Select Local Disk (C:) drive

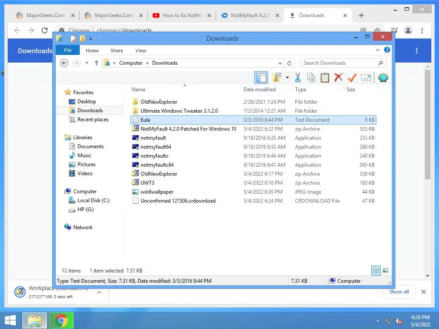pyautogui.click(x=93, y=200)
